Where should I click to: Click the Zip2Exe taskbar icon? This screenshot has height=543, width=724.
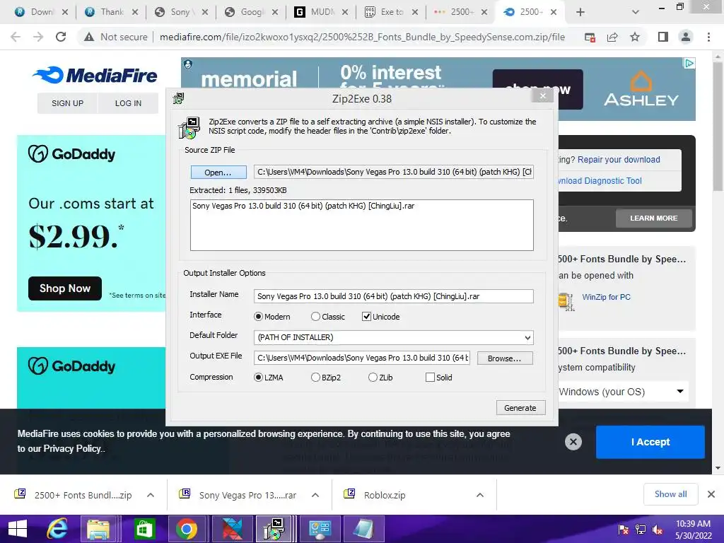274,529
